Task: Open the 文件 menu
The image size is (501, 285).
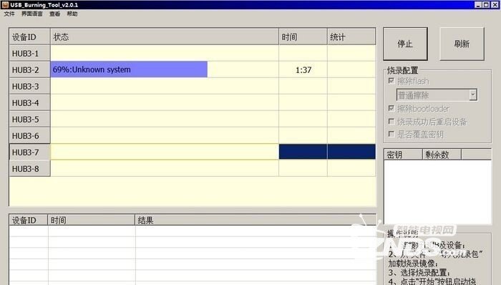Action: click(9, 14)
